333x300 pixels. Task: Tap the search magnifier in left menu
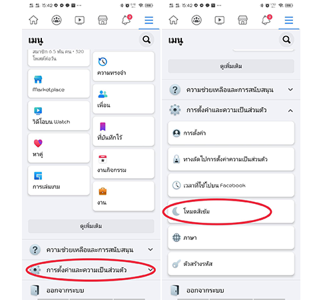[147, 40]
